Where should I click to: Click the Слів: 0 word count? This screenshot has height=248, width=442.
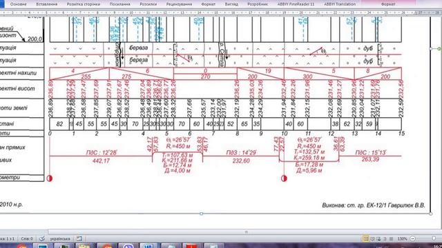pyautogui.click(x=27, y=239)
